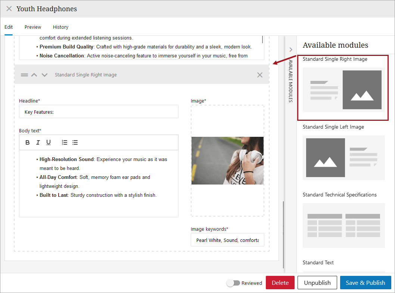Viewport: 395px width, 293px height.
Task: Apply Italic formatting in body text
Action: pos(38,142)
